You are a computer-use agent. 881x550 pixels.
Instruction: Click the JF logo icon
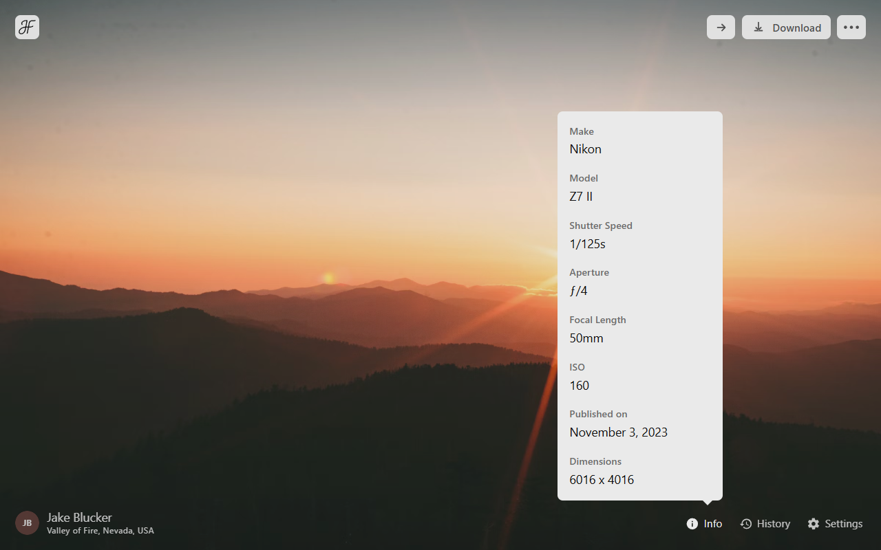click(27, 27)
